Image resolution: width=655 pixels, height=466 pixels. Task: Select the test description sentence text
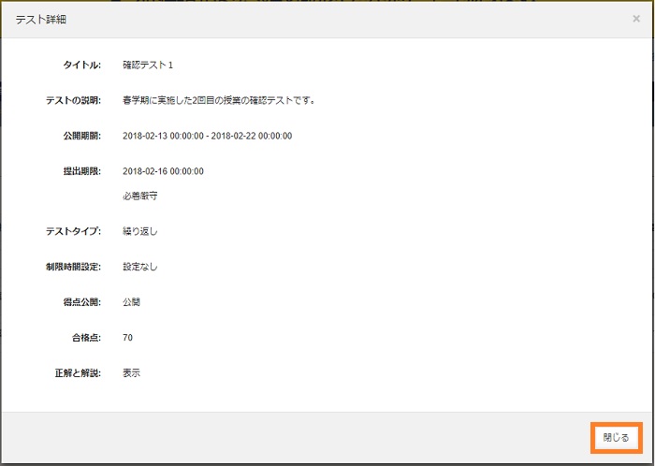(x=218, y=100)
